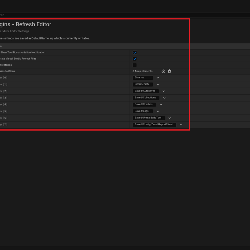Click the trash icon to remove all array elements
The height and width of the screenshot is (250, 250).
click(169, 71)
